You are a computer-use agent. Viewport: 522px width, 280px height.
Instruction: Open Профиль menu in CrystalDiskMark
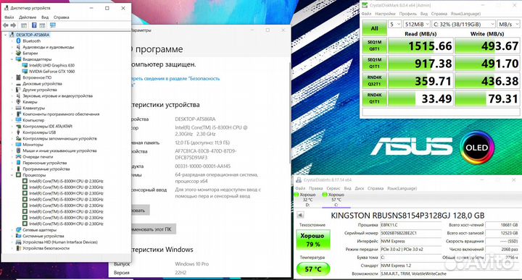point(407,14)
